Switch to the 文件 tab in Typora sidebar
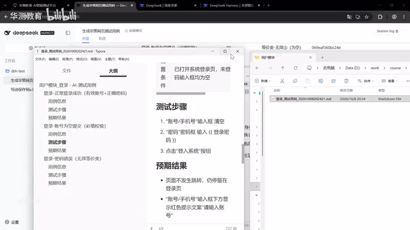 click(x=67, y=71)
